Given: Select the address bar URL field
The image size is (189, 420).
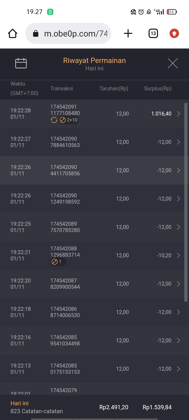Looking at the screenshot, I should 76,34.
